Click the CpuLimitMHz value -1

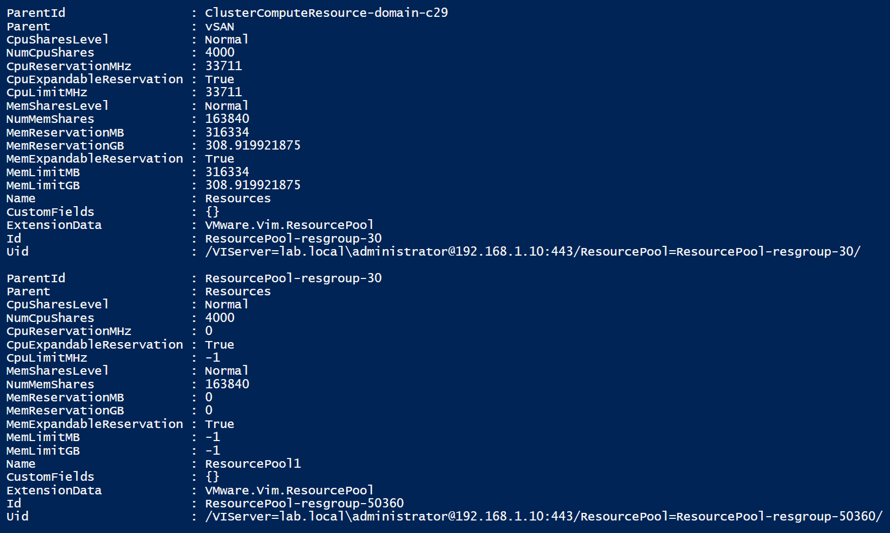tap(212, 357)
